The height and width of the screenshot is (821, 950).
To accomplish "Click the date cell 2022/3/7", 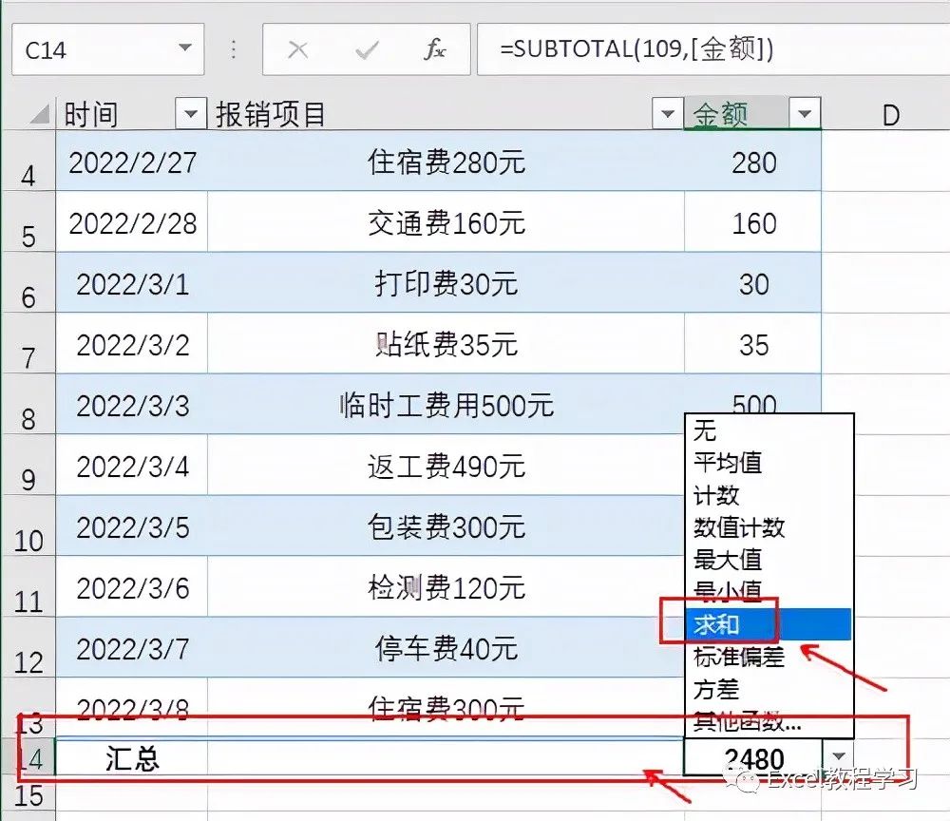I will click(x=132, y=648).
